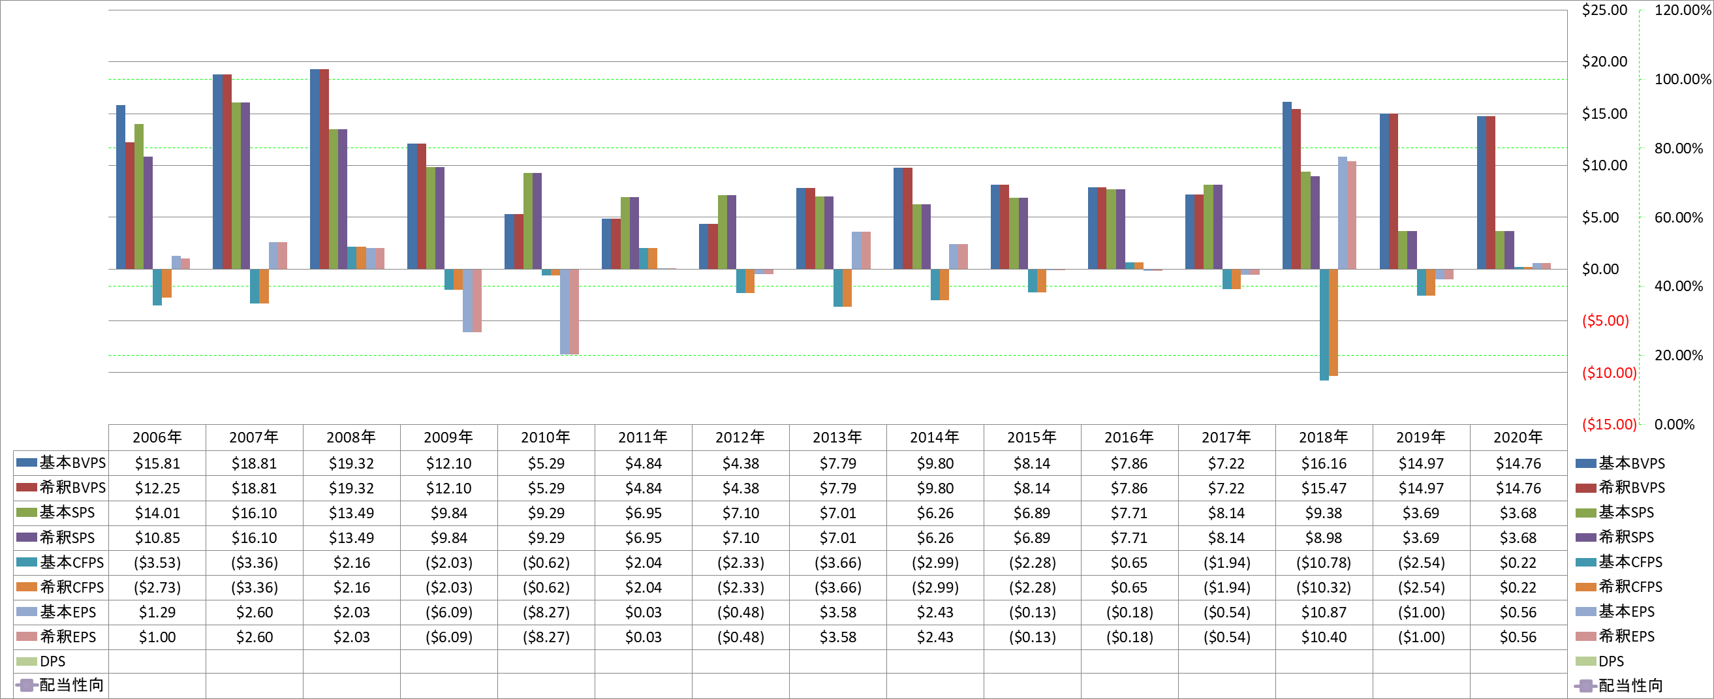Click the 基本SPS cell $3.68 for 2020年
This screenshot has height=699, width=1714.
1518,513
